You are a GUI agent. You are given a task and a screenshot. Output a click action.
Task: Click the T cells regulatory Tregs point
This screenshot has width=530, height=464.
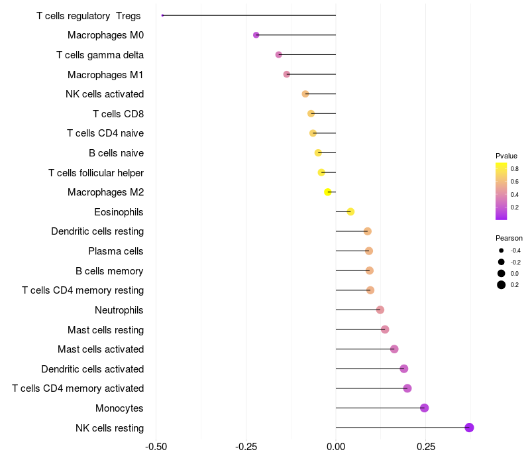tap(162, 15)
